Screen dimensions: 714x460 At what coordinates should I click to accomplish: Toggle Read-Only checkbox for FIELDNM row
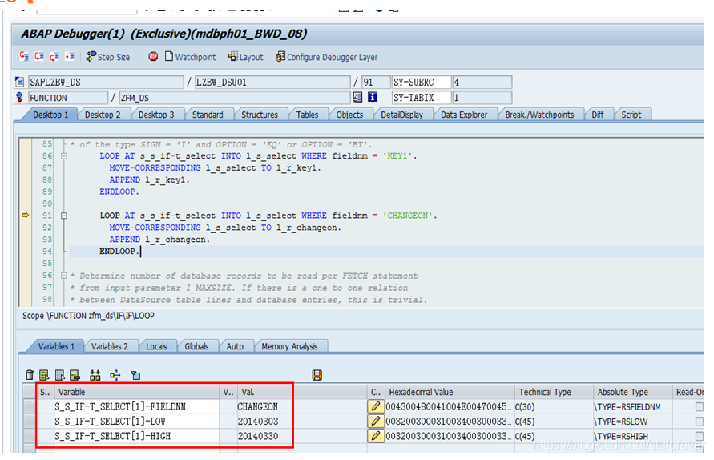tap(699, 406)
